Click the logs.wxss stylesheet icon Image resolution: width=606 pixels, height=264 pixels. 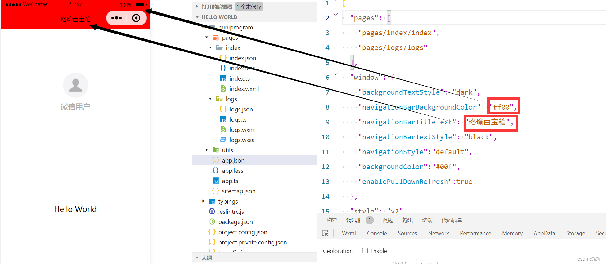pos(223,140)
